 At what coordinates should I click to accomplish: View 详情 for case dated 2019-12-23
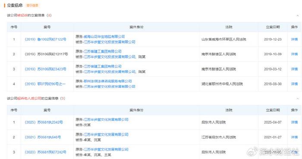[x=294, y=39]
